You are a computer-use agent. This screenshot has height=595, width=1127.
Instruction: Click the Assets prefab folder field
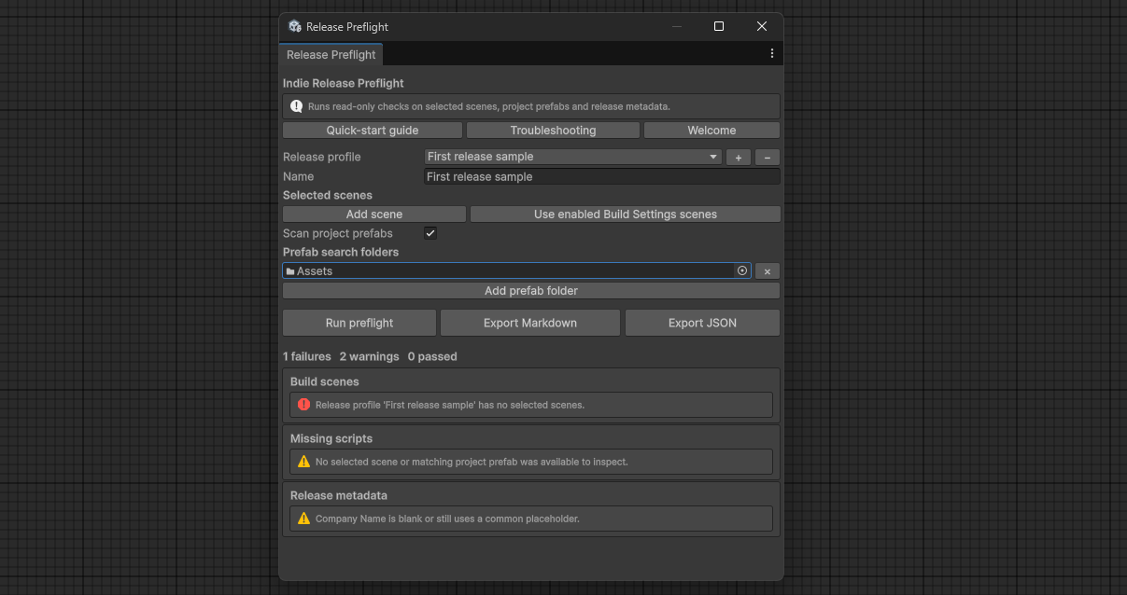click(516, 271)
